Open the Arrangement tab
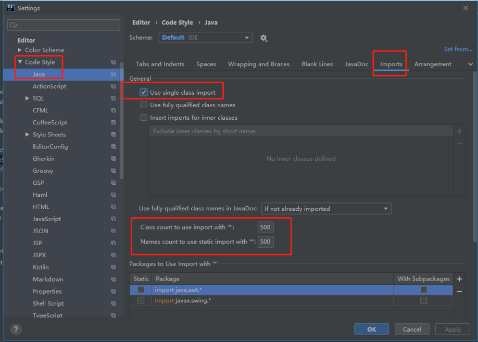The width and height of the screenshot is (478, 342). [x=433, y=65]
